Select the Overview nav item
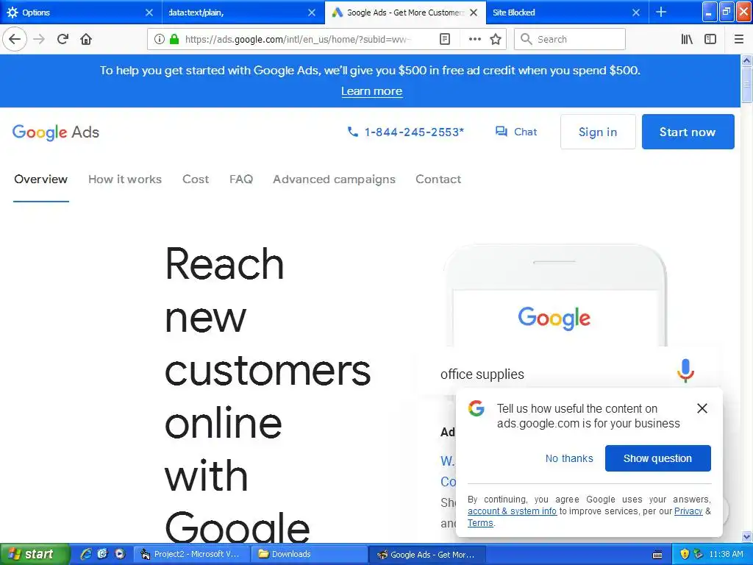 point(41,180)
